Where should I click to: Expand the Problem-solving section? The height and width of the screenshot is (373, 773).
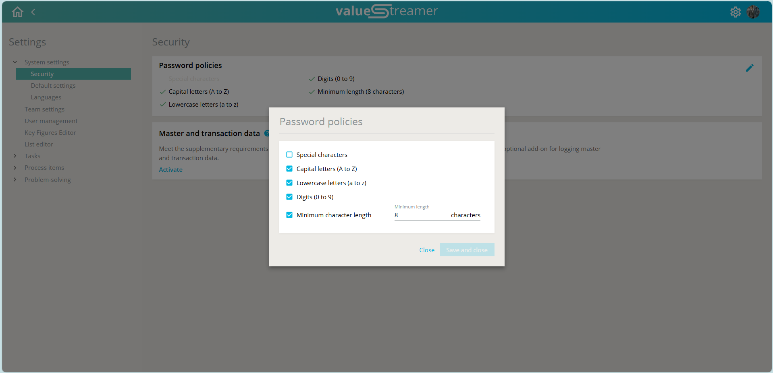[x=15, y=179]
